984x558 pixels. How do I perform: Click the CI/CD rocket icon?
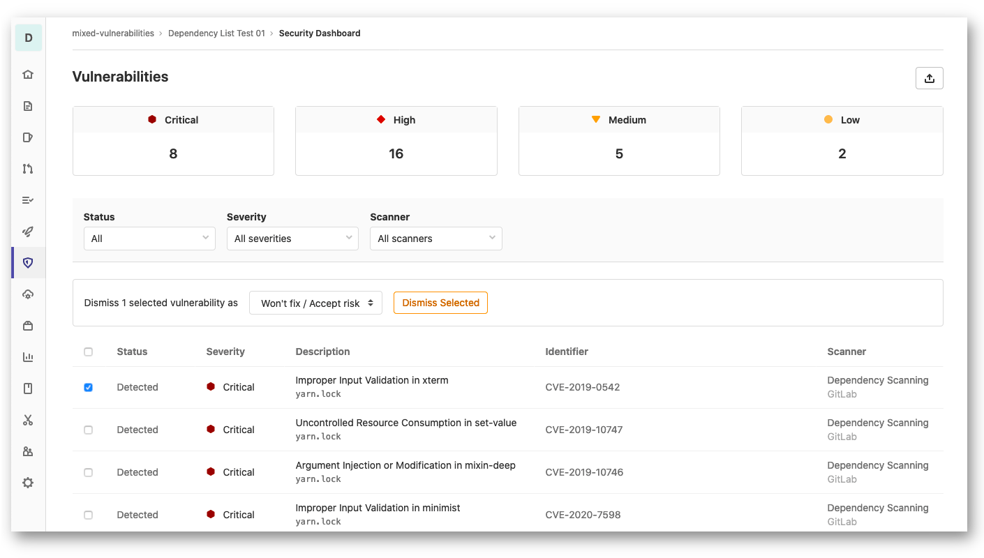coord(28,232)
